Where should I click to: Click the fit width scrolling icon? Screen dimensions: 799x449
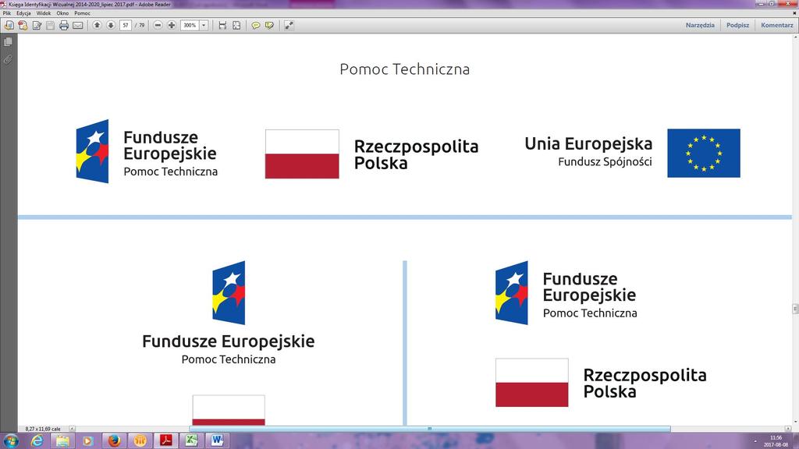pyautogui.click(x=222, y=25)
